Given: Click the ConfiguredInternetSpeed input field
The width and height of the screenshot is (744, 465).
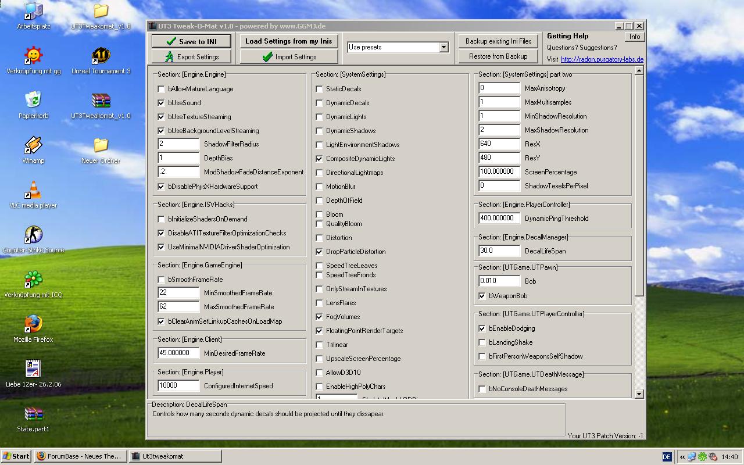Looking at the screenshot, I should click(178, 385).
